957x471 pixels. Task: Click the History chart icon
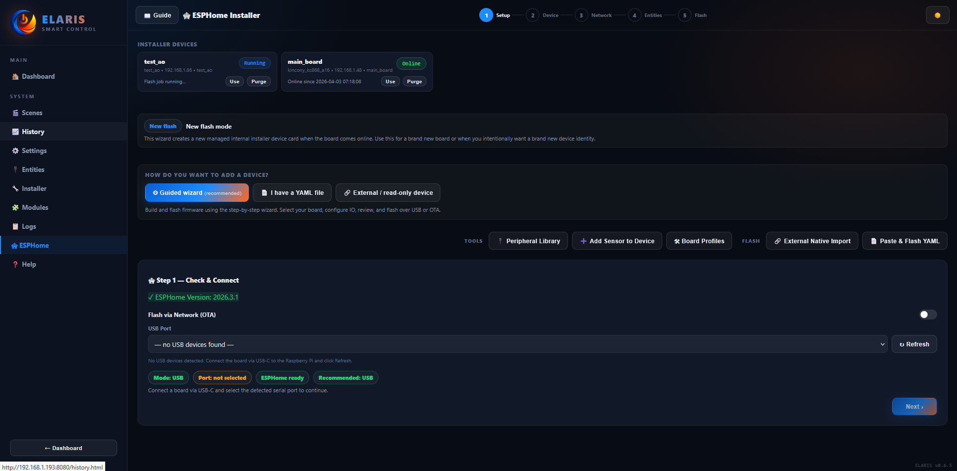pyautogui.click(x=15, y=132)
